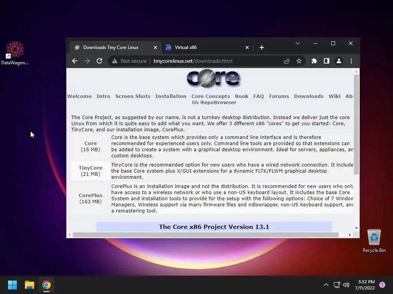Open the Windows Start menu

[13, 285]
